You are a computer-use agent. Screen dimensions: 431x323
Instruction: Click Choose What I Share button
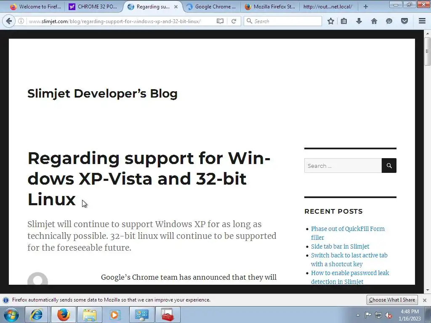pyautogui.click(x=392, y=299)
